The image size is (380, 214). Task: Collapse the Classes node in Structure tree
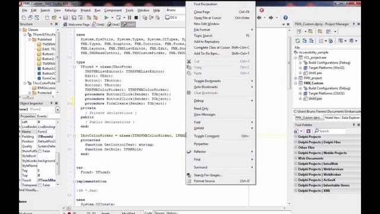tap(20, 30)
